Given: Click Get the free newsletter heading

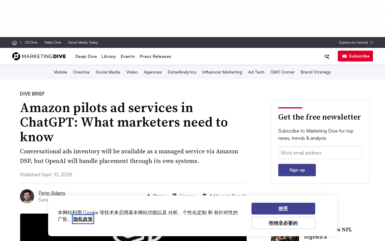Looking at the screenshot, I should click(x=319, y=117).
